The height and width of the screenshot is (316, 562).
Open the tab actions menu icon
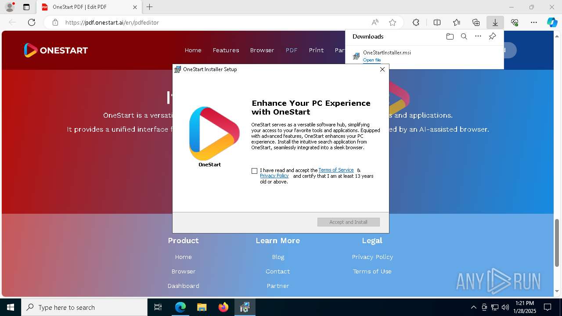point(26,7)
